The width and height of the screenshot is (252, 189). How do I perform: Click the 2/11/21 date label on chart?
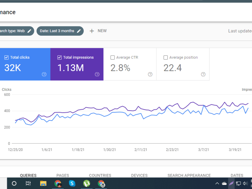(141, 150)
